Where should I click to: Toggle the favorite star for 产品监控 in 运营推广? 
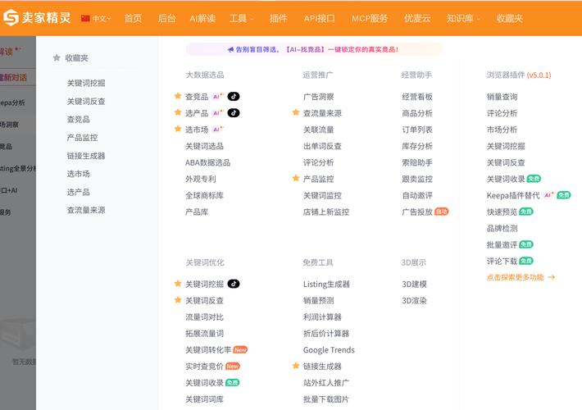tap(296, 179)
